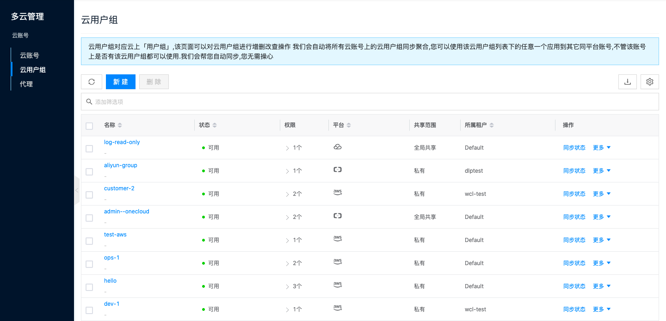Click the 新建 button
Viewport: 666px width, 321px height.
pos(121,82)
